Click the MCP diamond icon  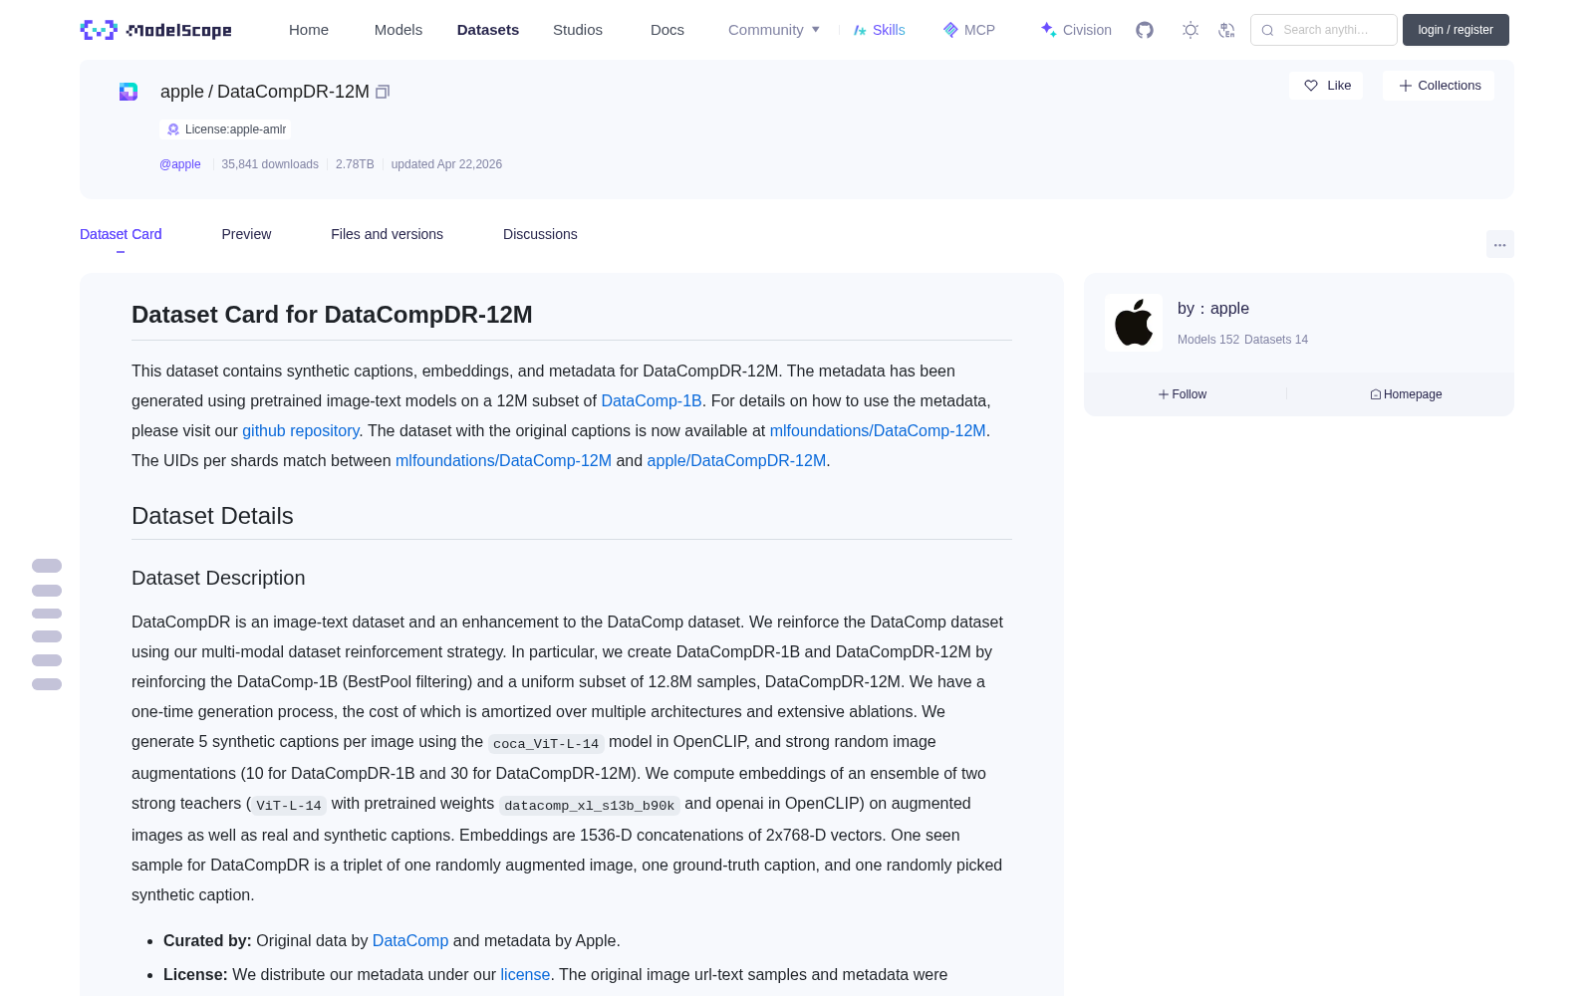click(950, 30)
